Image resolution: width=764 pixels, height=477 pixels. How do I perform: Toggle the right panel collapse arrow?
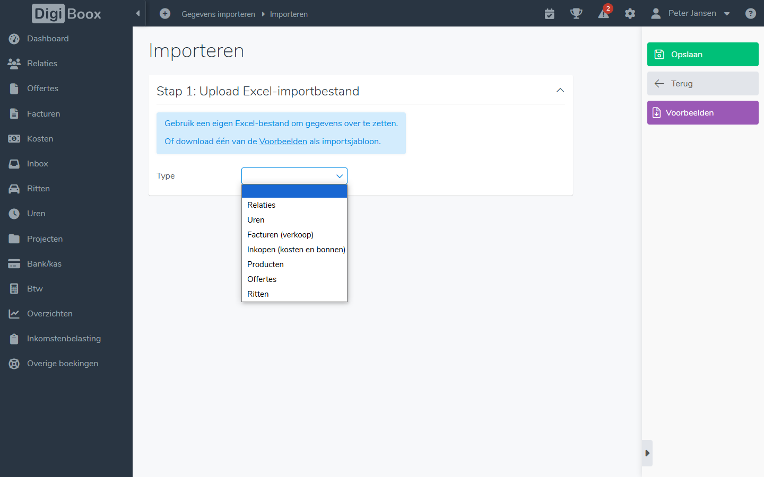tap(647, 453)
